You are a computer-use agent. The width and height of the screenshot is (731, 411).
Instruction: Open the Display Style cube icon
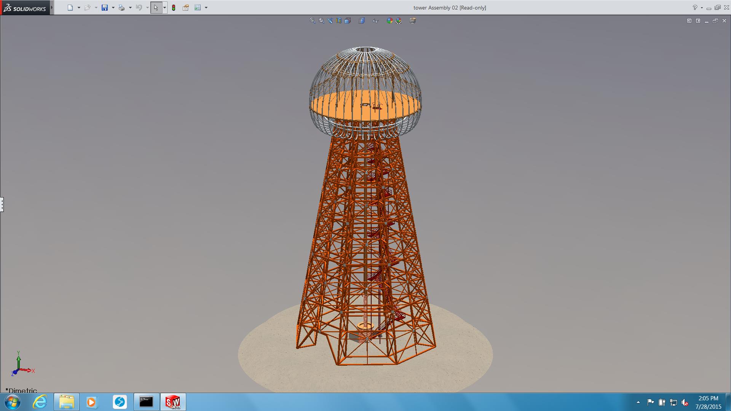coord(362,21)
